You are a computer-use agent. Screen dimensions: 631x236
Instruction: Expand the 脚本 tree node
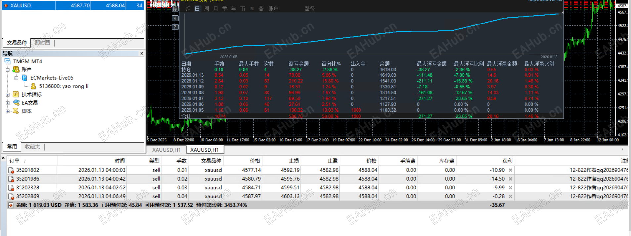tap(8, 111)
